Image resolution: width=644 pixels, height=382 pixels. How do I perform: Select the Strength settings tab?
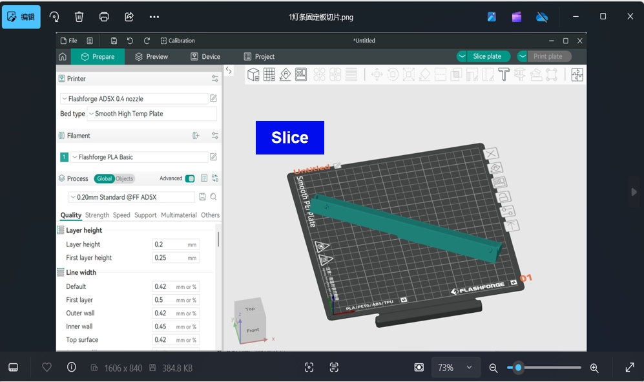[x=97, y=215]
